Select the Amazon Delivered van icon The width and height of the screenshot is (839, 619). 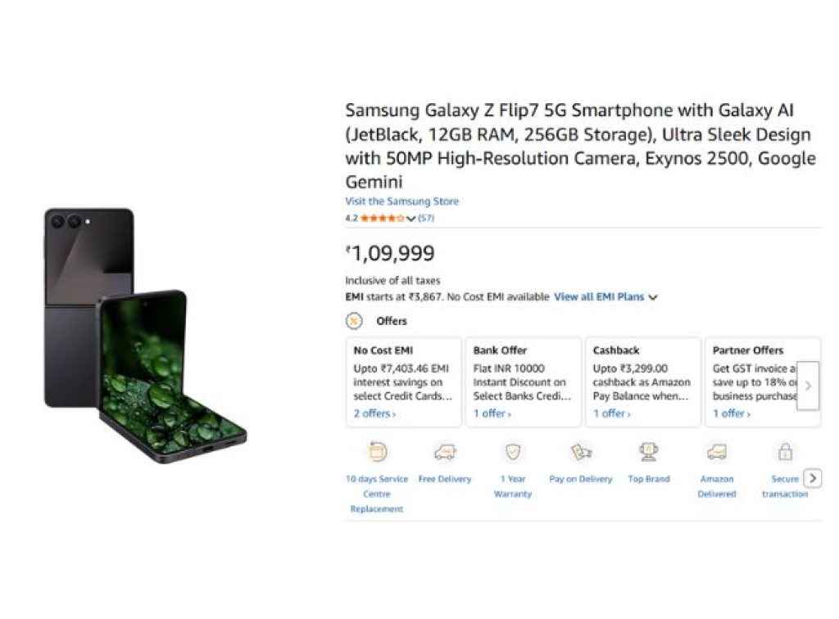coord(717,451)
